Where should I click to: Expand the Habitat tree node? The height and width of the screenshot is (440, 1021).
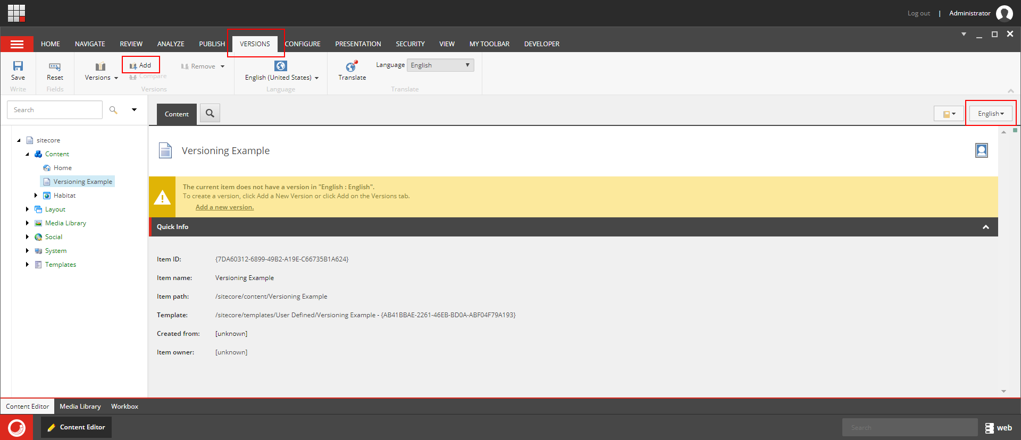pyautogui.click(x=36, y=196)
